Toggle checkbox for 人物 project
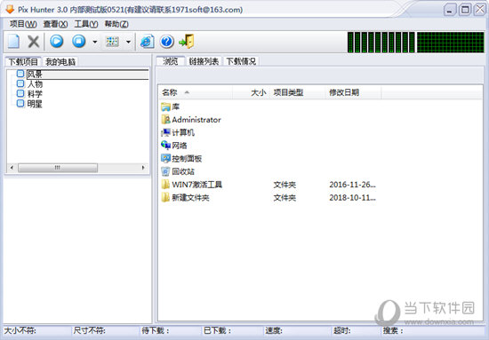 pos(20,83)
